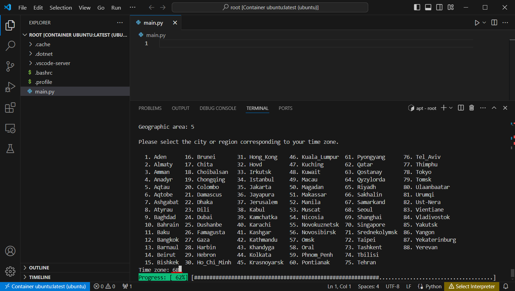
Task: Open the View menu
Action: 85,8
